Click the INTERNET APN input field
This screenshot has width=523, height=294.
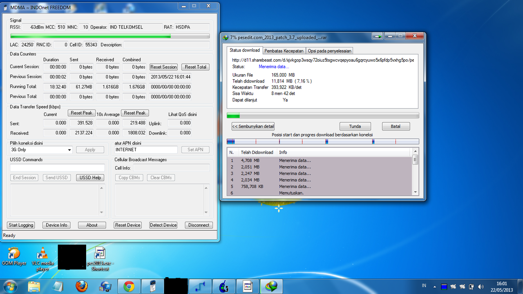pyautogui.click(x=146, y=150)
